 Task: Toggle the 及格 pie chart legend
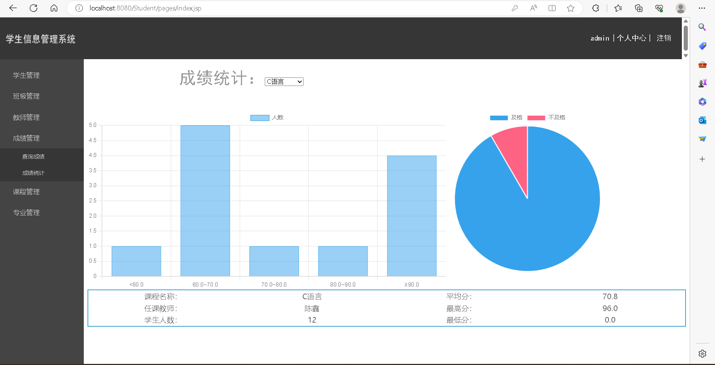506,118
